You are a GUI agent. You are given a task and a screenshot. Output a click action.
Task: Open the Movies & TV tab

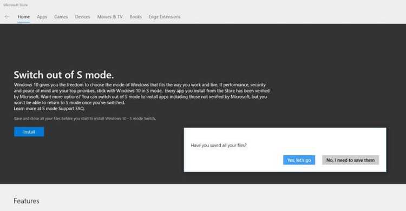(x=110, y=17)
